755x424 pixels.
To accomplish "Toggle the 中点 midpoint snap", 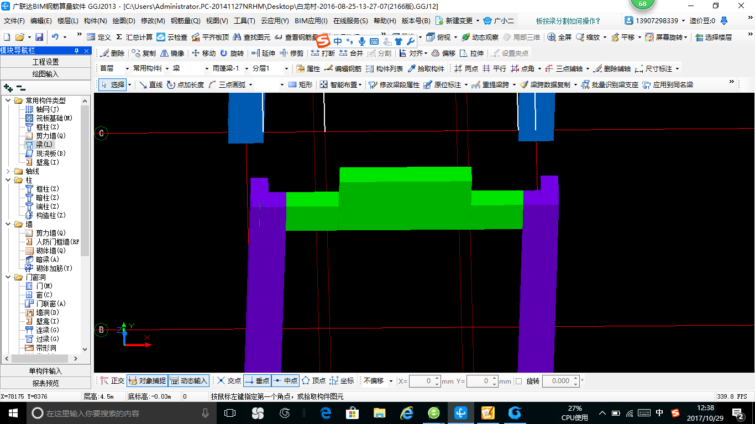I will pos(285,380).
